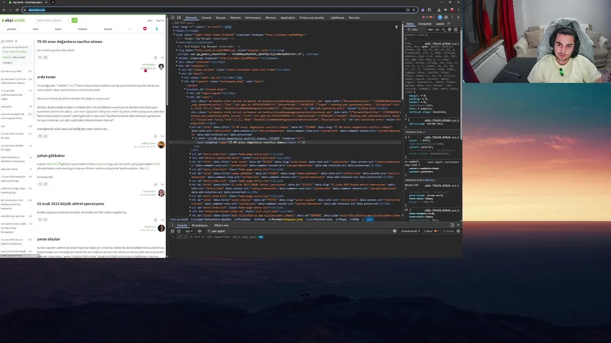Click Don't show again in console
Screen dimensions: 611x343
pos(245,237)
